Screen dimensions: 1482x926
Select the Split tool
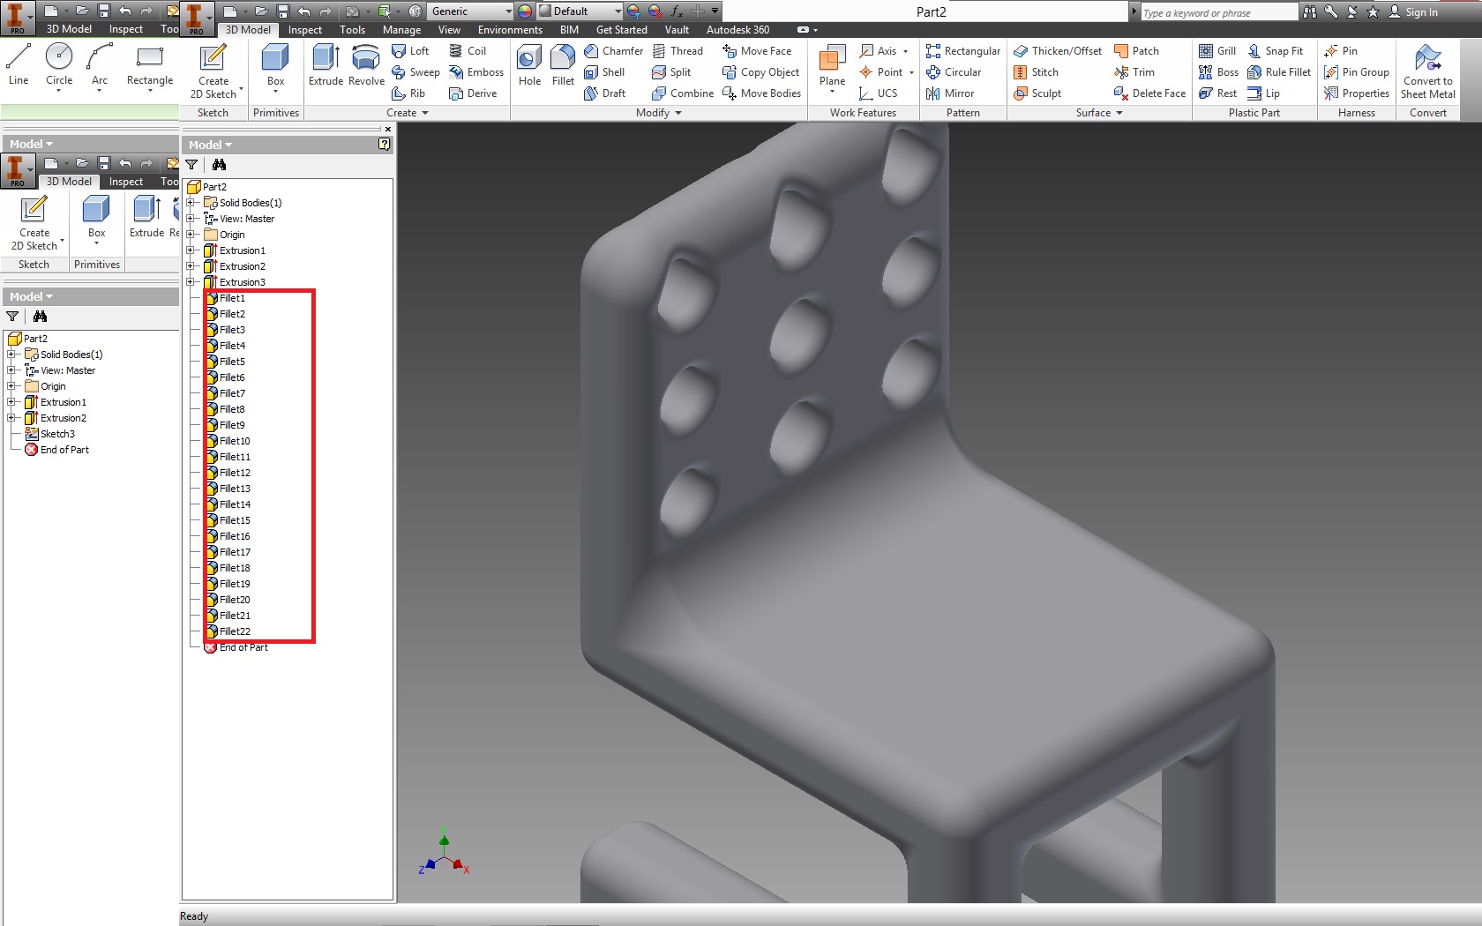click(671, 72)
